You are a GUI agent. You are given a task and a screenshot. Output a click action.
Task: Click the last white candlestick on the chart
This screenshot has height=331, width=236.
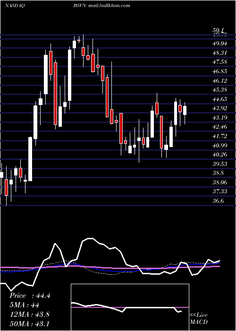pyautogui.click(x=185, y=110)
